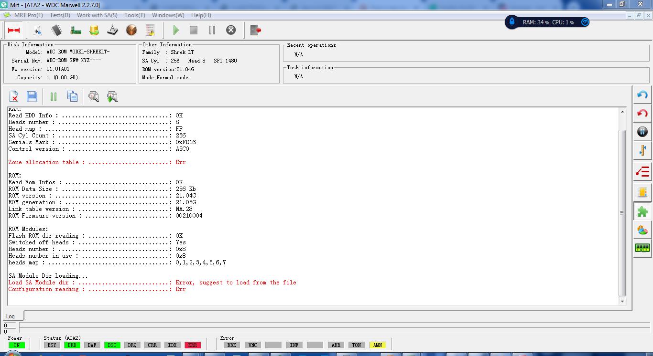Click the green RAM module sidebar icon
This screenshot has width=653, height=356.
[642, 248]
